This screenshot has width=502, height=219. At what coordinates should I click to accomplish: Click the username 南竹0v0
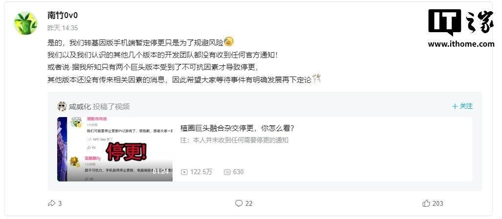click(x=63, y=15)
